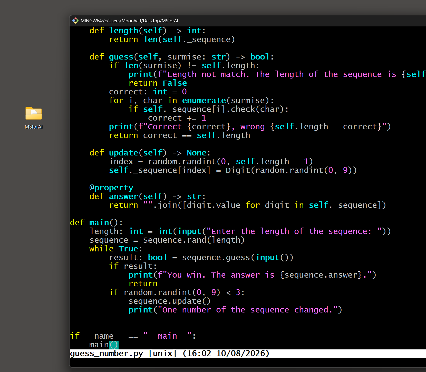Click 'guess_number.py' in the status line
This screenshot has width=426, height=372.
click(x=106, y=353)
